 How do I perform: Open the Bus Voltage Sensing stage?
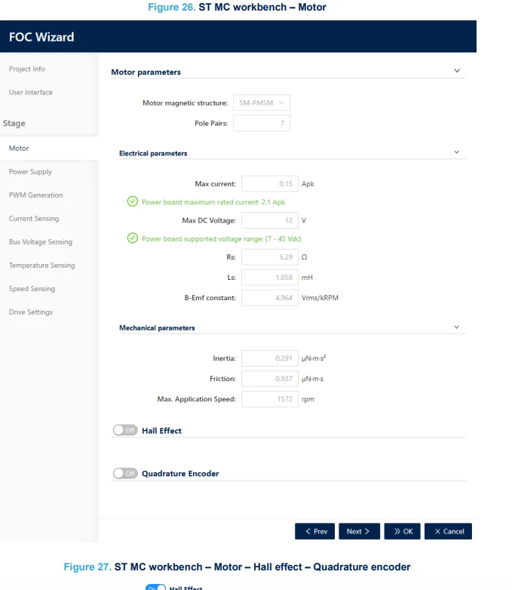pyautogui.click(x=41, y=241)
